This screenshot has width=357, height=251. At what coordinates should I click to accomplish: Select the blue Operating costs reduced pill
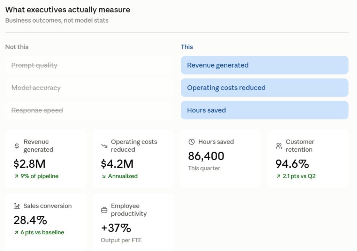[265, 88]
